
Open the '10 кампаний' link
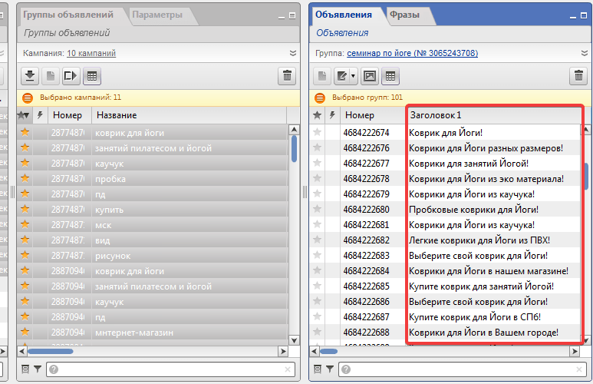91,53
